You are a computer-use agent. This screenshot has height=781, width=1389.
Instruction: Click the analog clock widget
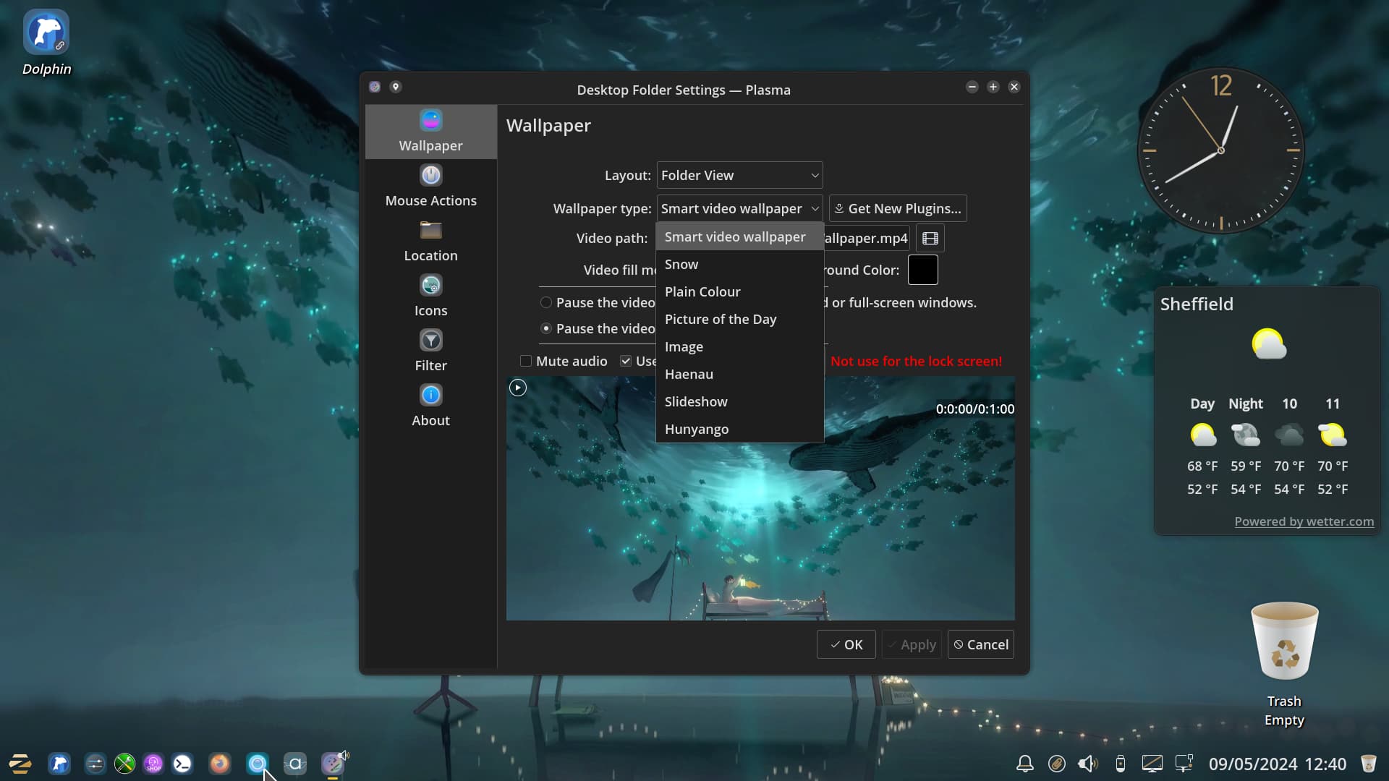click(1221, 150)
